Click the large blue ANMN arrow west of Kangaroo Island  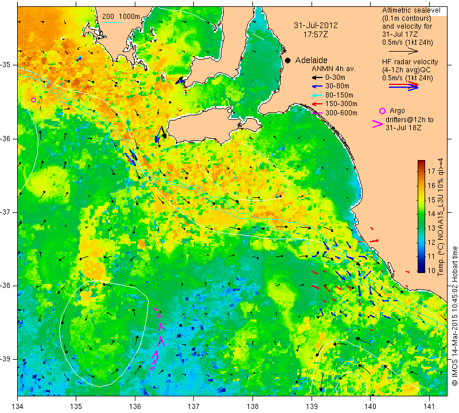point(158,135)
